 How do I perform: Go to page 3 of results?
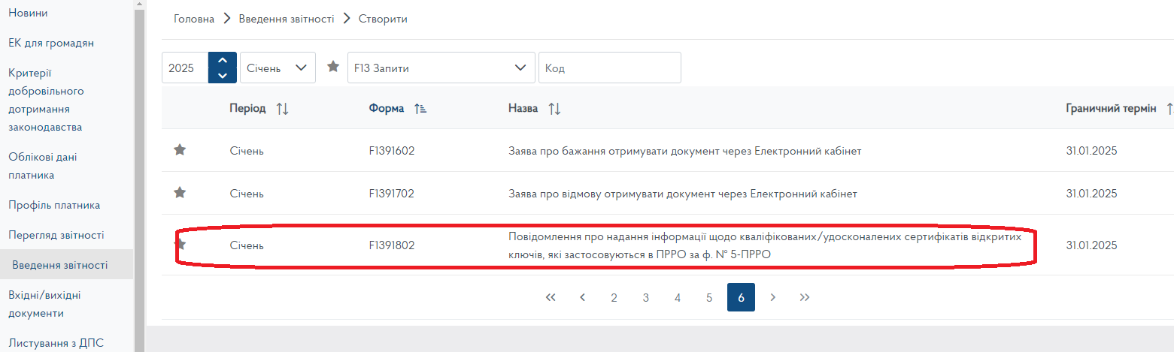click(x=645, y=297)
